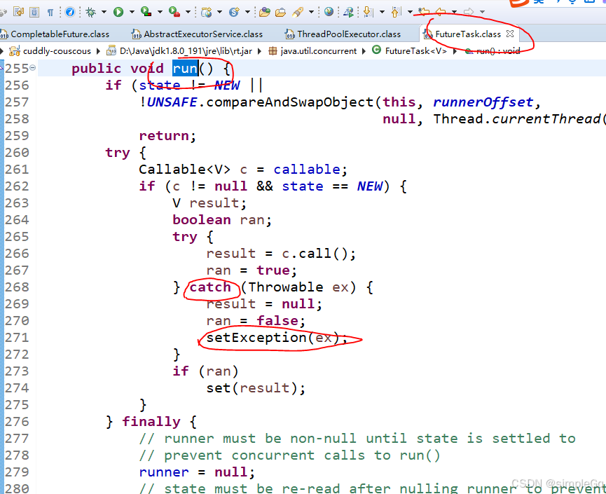Open the Forward history dropdown arrow

[x=482, y=12]
